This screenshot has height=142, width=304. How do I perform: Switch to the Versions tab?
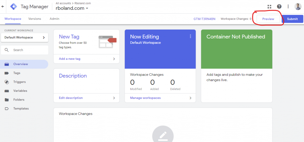coord(35,19)
